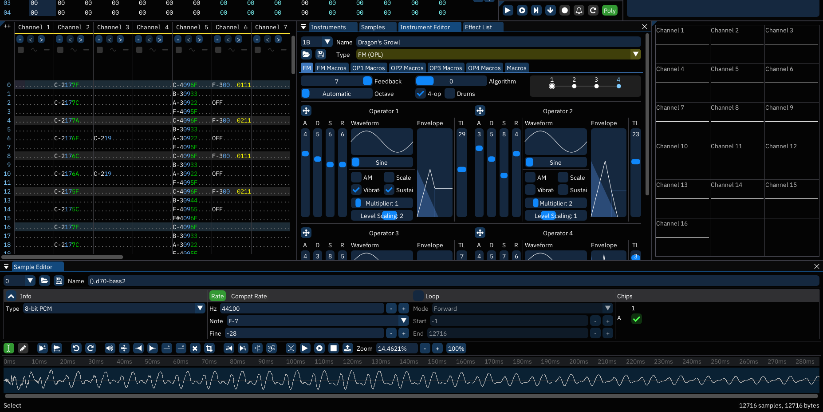Viewport: 823px width, 412px height.
Task: Enable Drums mode in the FM editor
Action: [x=449, y=93]
